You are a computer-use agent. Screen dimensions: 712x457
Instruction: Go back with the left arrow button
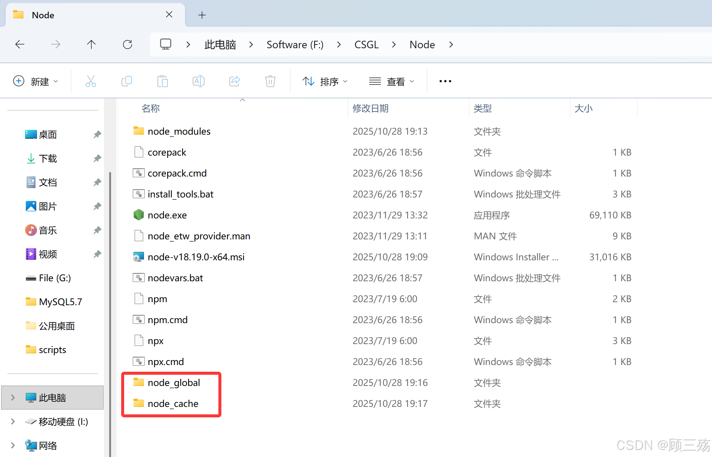pyautogui.click(x=20, y=45)
